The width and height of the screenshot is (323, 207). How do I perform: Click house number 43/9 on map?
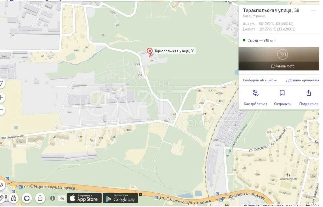(137, 64)
